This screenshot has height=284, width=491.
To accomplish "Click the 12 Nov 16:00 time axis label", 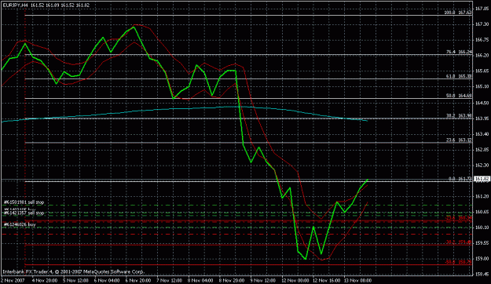I will (327, 280).
